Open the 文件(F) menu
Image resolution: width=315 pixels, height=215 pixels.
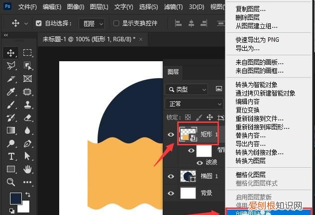(27, 7)
